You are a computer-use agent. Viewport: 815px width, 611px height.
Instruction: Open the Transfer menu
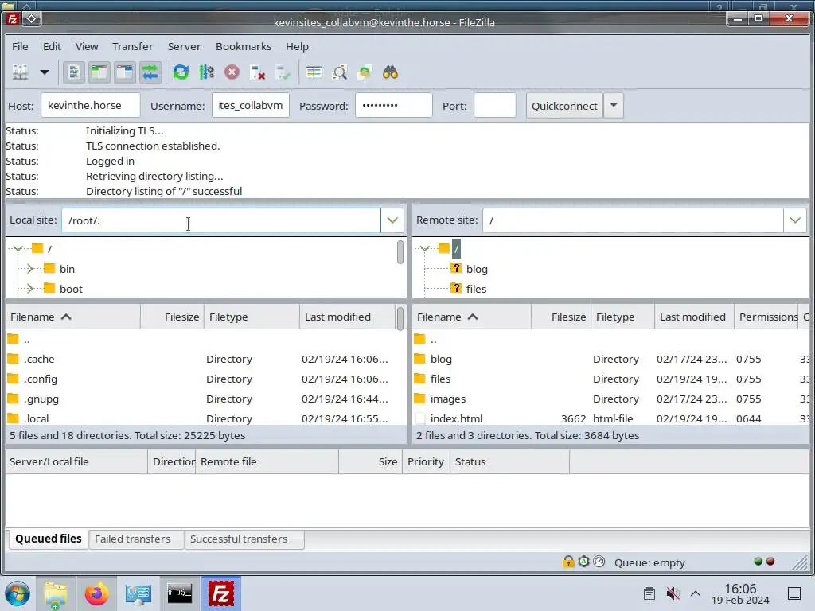[x=133, y=46]
